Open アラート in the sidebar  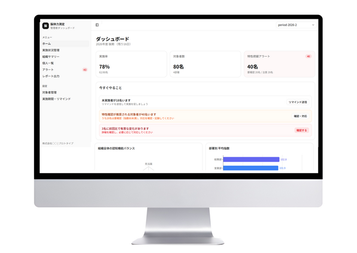(65, 69)
